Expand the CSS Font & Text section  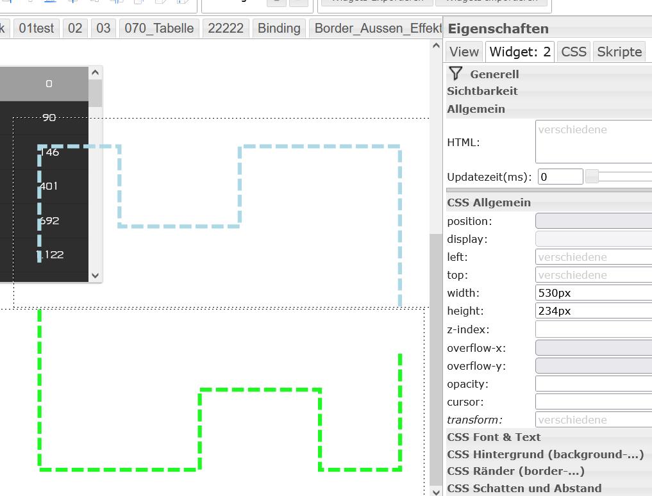click(x=494, y=437)
